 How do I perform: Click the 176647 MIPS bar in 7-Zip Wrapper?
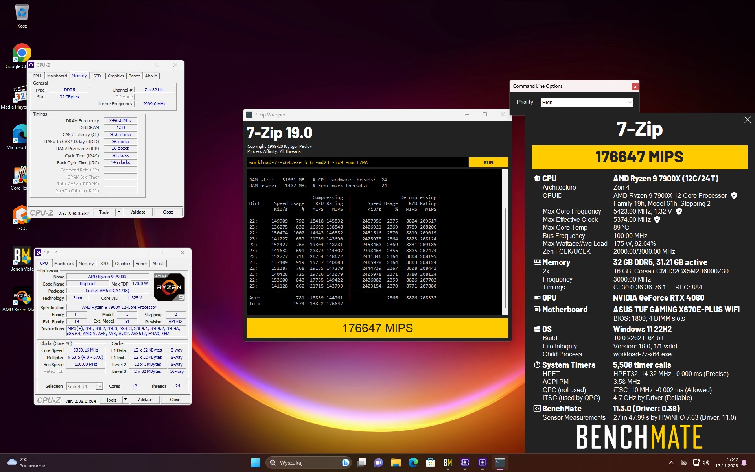click(377, 328)
